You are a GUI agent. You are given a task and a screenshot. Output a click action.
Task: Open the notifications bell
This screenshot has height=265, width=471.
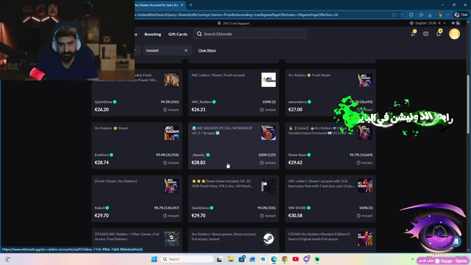tap(439, 34)
